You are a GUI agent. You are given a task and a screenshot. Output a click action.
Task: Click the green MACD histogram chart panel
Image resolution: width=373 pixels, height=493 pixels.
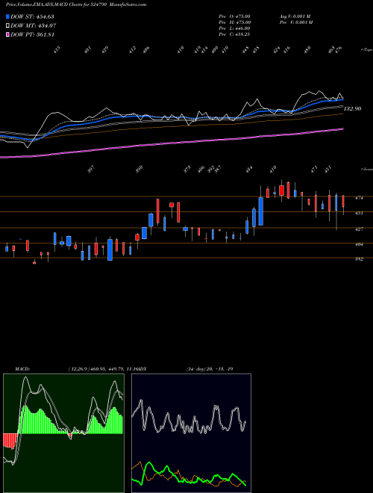[63, 433]
